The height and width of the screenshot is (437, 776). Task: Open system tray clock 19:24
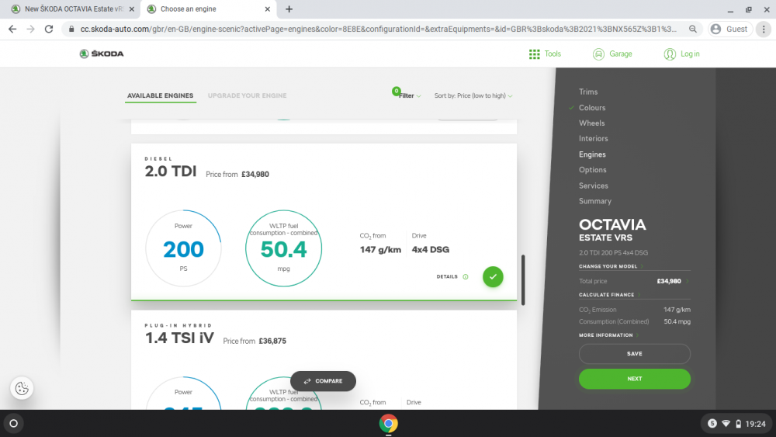tap(755, 424)
